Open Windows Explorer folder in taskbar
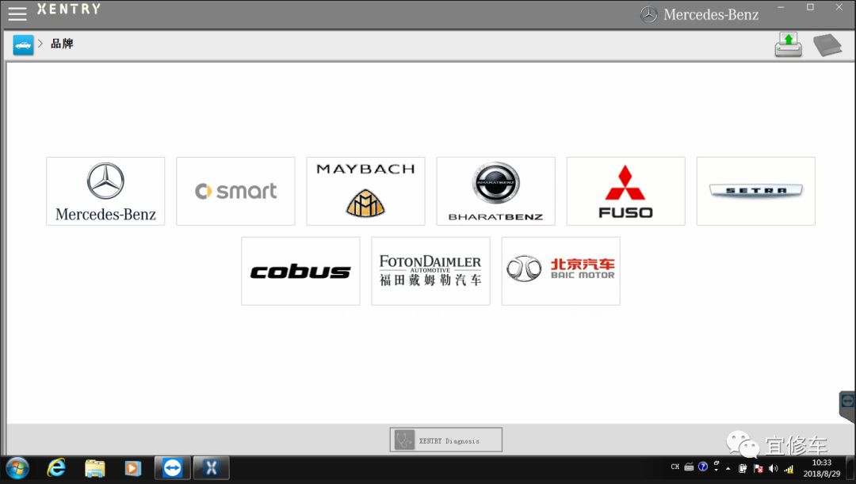 [94, 468]
